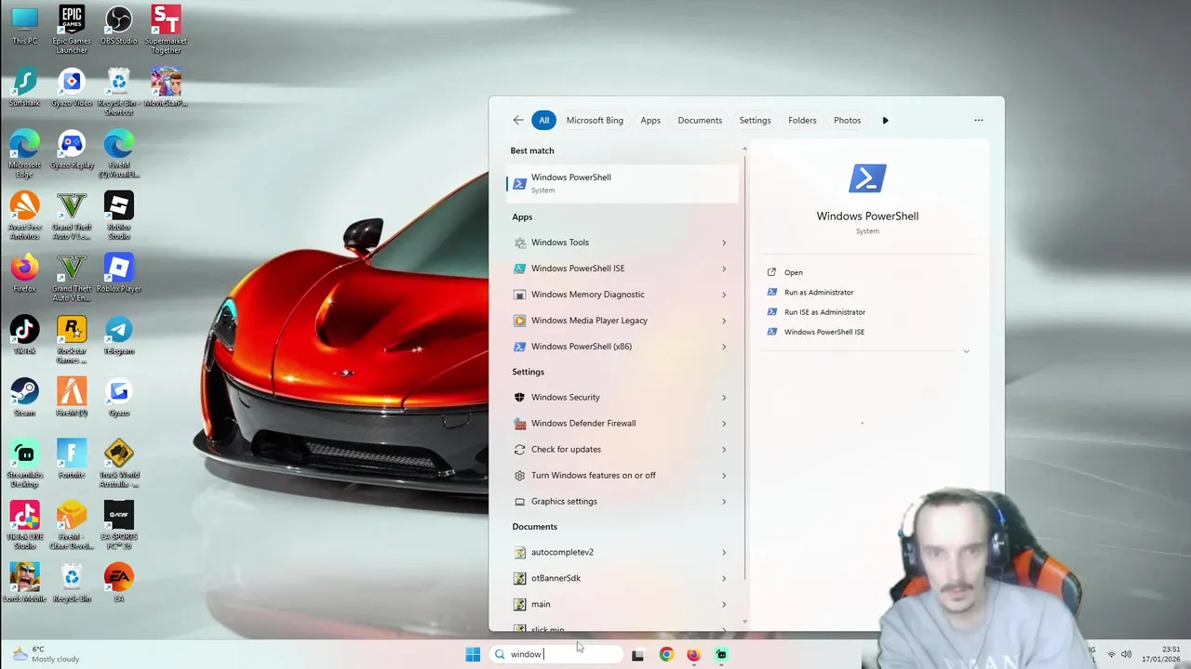Open the Surfshark desktop shortcut
Image resolution: width=1191 pixels, height=669 pixels.
pos(25,87)
